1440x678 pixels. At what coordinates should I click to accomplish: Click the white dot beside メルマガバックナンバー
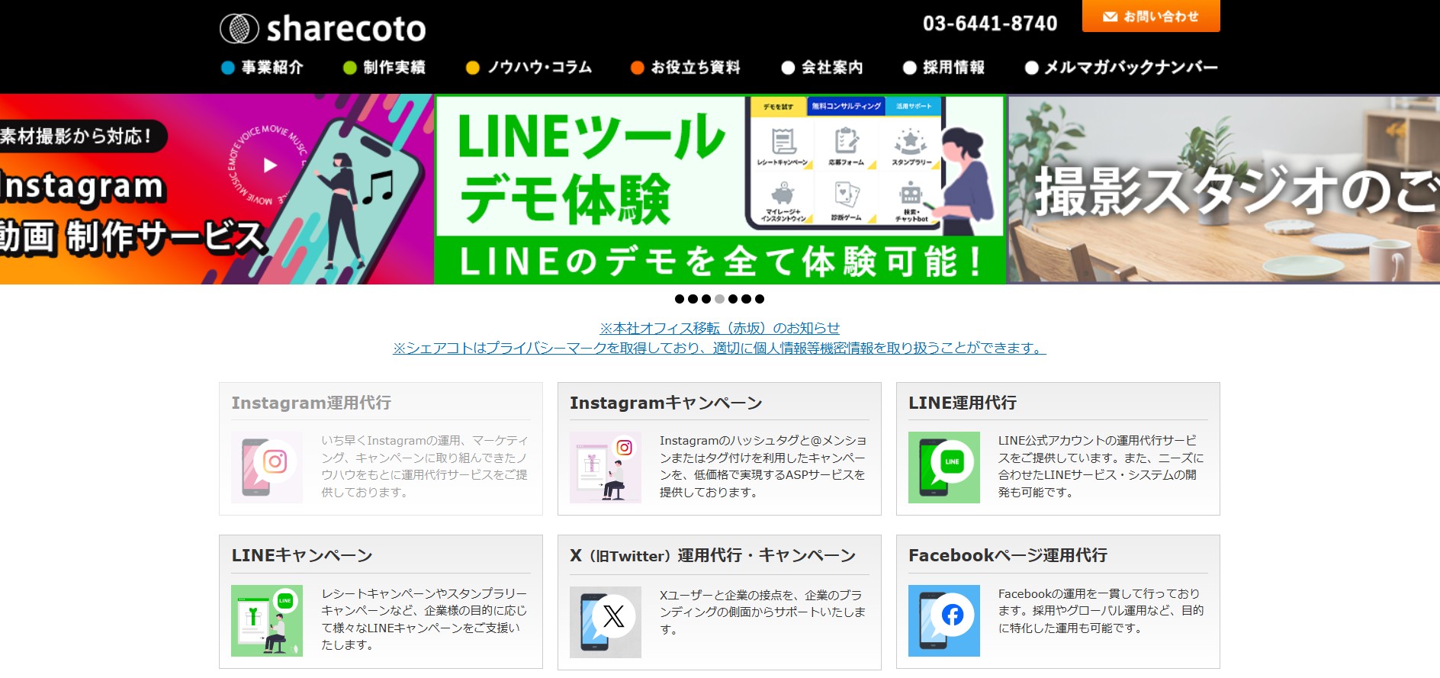pos(1031,68)
